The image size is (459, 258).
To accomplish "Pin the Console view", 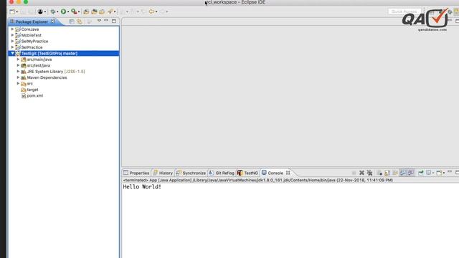I will click(x=421, y=173).
